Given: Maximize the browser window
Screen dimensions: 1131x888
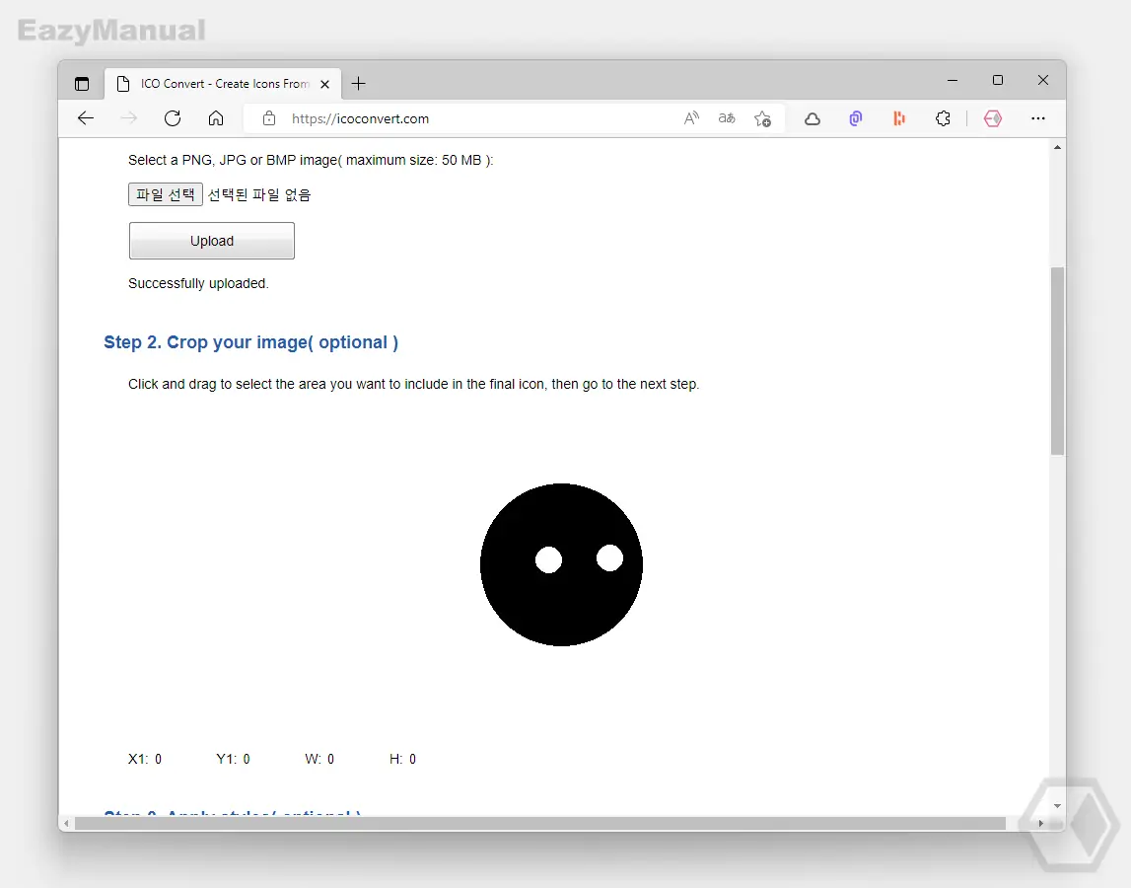Looking at the screenshot, I should pos(998,80).
